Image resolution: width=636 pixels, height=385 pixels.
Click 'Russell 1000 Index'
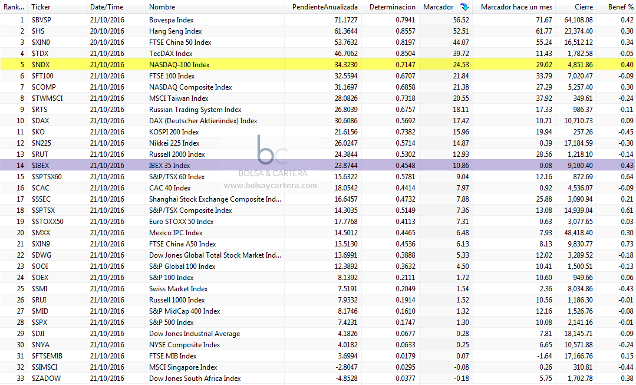coord(177,300)
